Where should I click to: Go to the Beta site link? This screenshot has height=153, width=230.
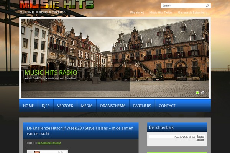click(x=193, y=13)
